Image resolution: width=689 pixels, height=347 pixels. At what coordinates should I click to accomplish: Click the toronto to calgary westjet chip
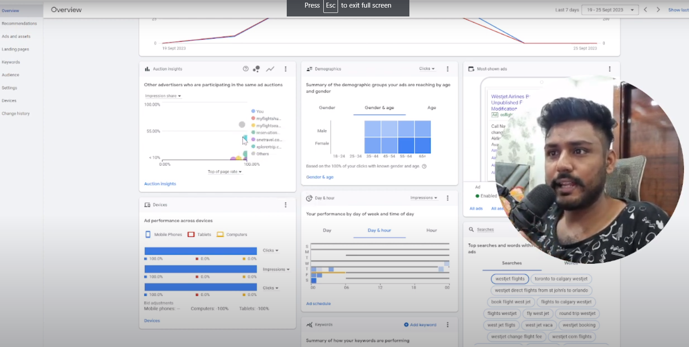tap(561, 279)
